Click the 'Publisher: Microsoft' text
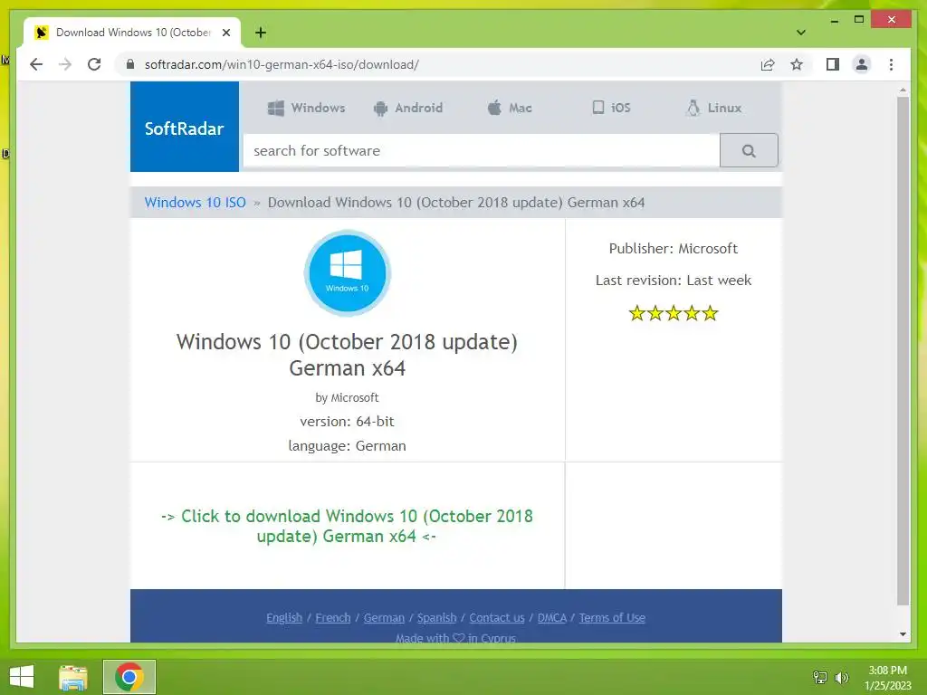 (674, 248)
